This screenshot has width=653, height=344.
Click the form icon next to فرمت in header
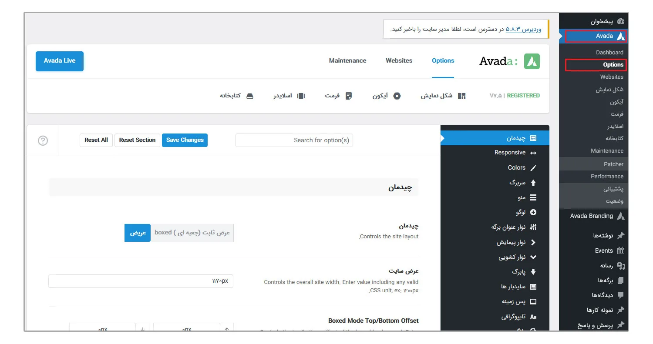(349, 96)
